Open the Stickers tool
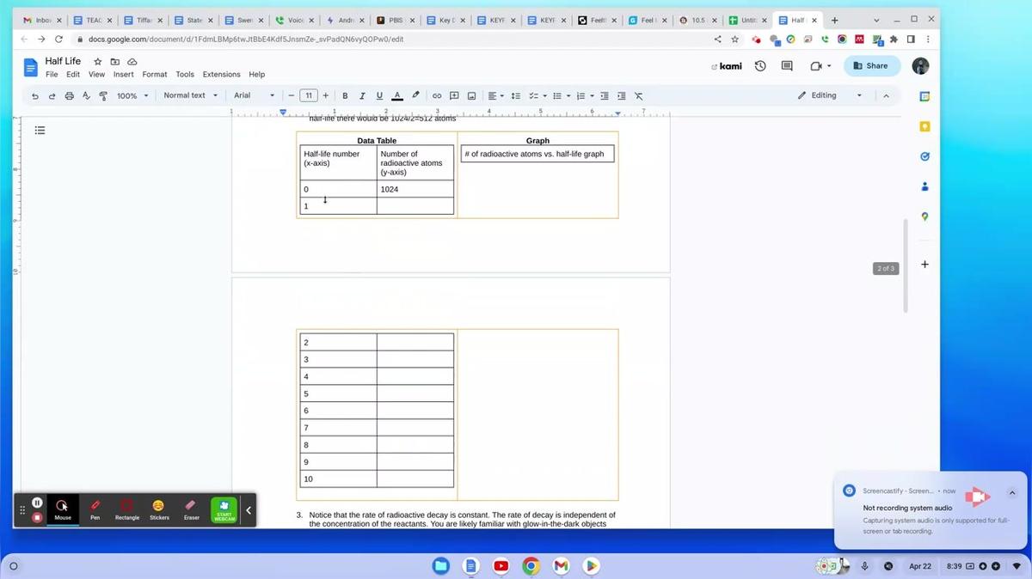The height and width of the screenshot is (579, 1032). click(159, 509)
